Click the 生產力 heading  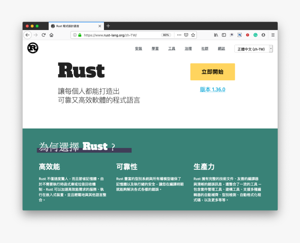(204, 167)
